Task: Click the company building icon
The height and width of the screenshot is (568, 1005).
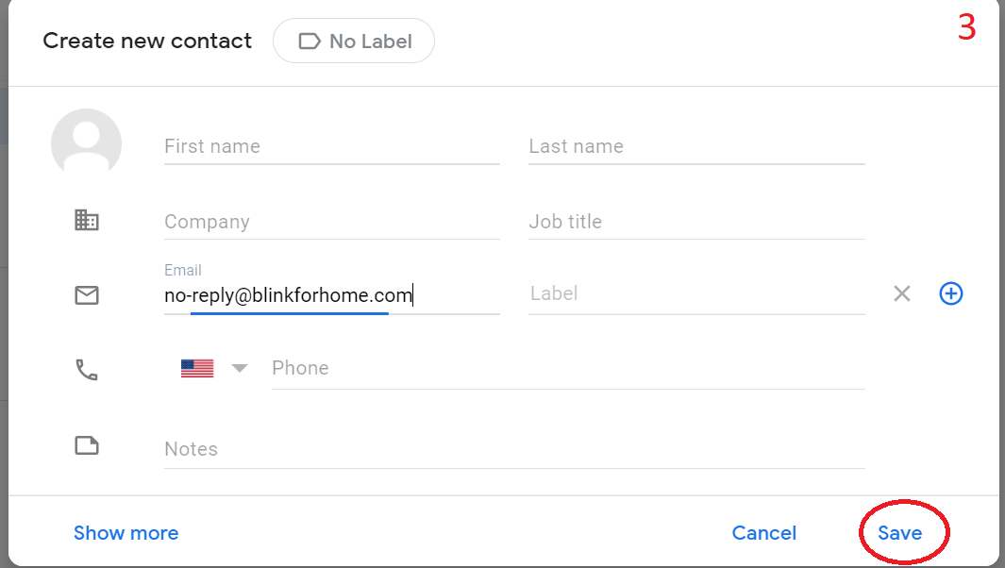Action: [86, 220]
